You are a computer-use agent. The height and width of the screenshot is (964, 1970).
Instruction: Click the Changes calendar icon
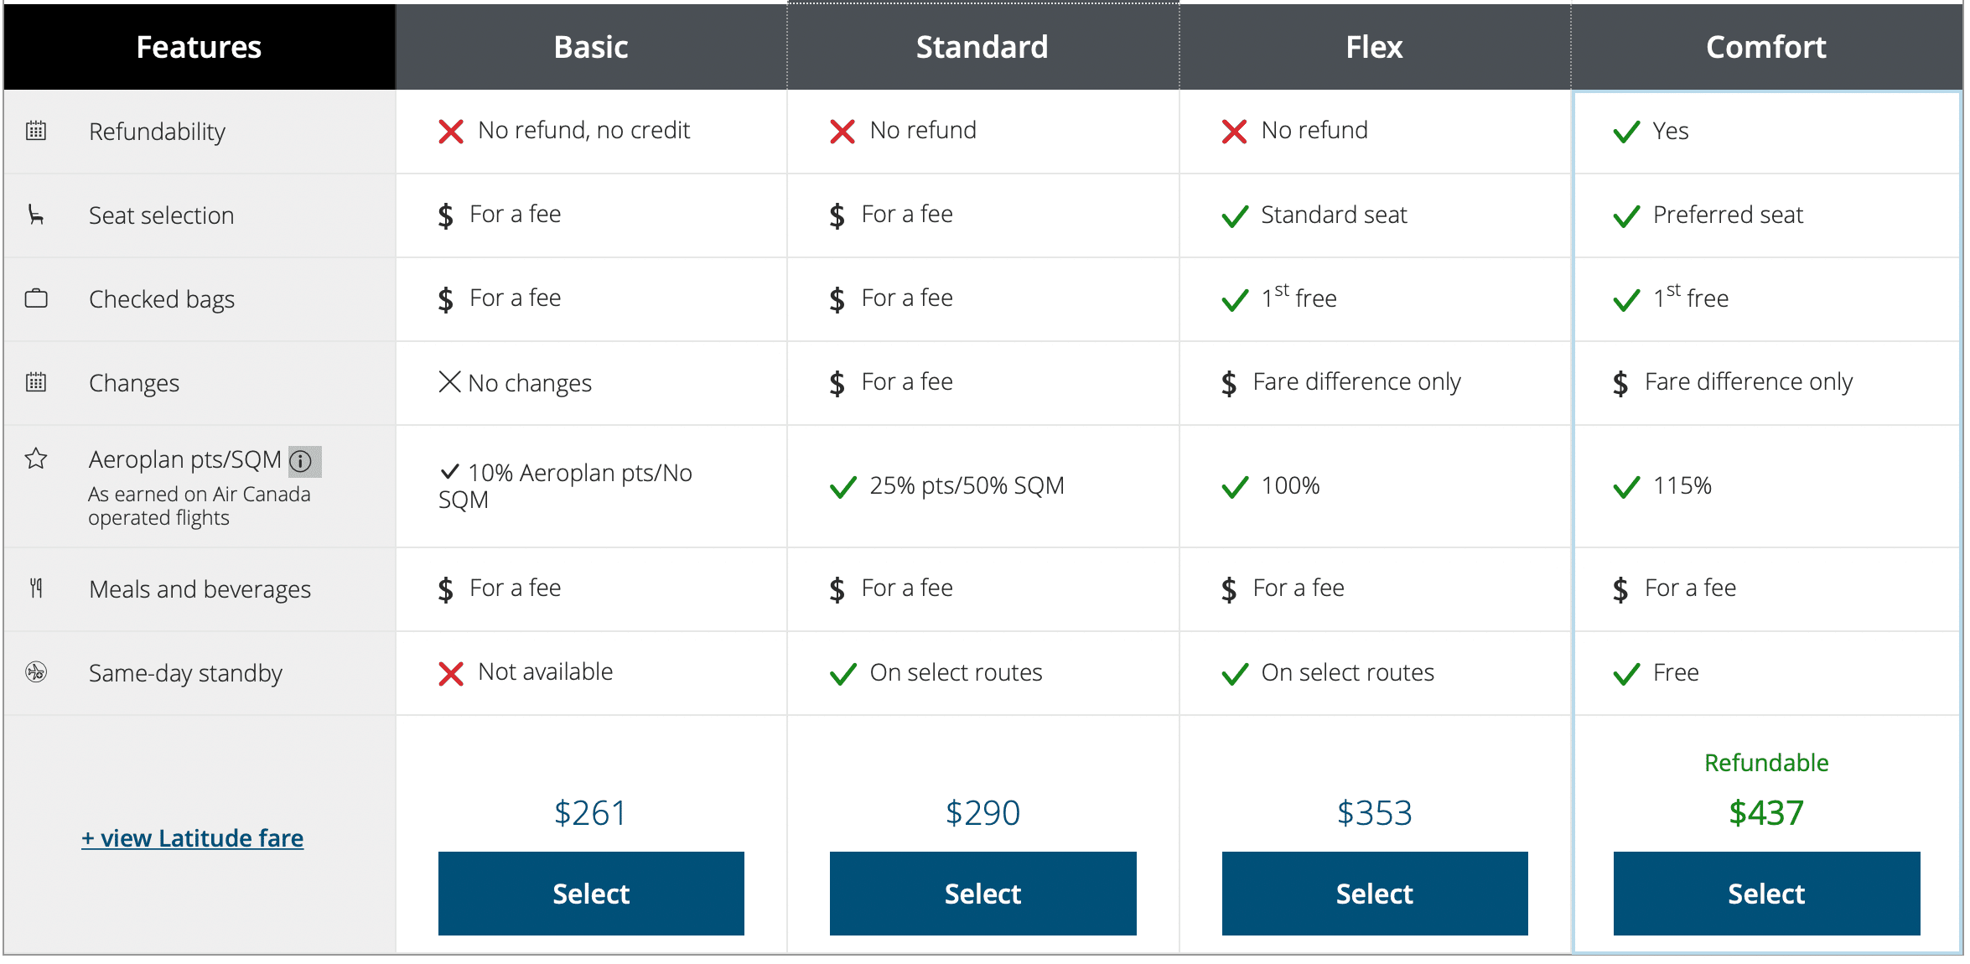[36, 382]
